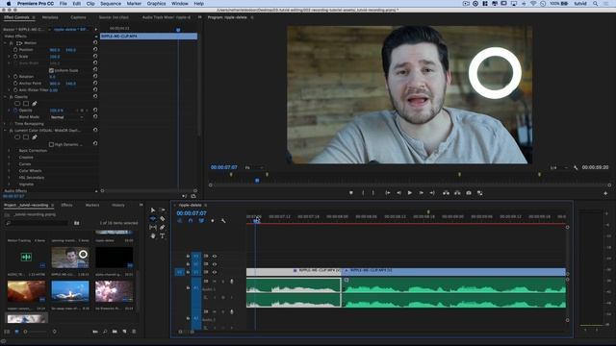Switch to the Captions tab

click(78, 17)
